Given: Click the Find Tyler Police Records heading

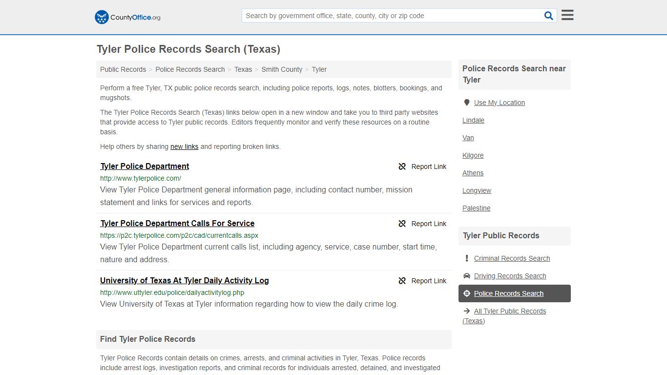Looking at the screenshot, I should pyautogui.click(x=147, y=339).
